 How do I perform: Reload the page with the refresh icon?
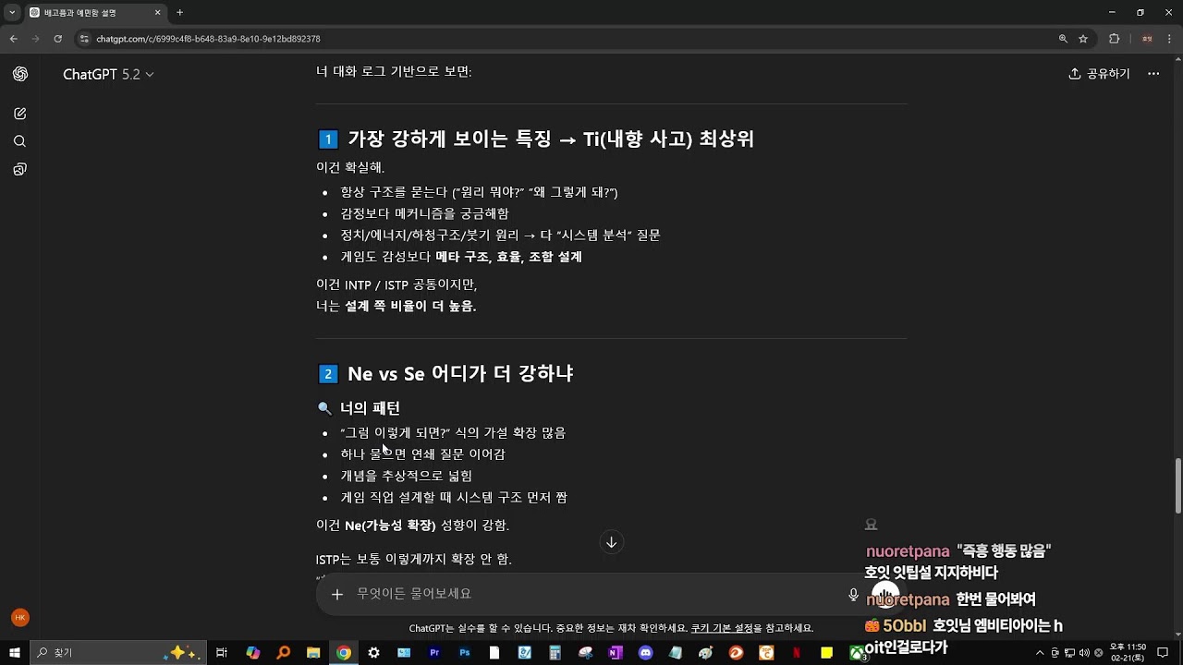click(x=58, y=39)
